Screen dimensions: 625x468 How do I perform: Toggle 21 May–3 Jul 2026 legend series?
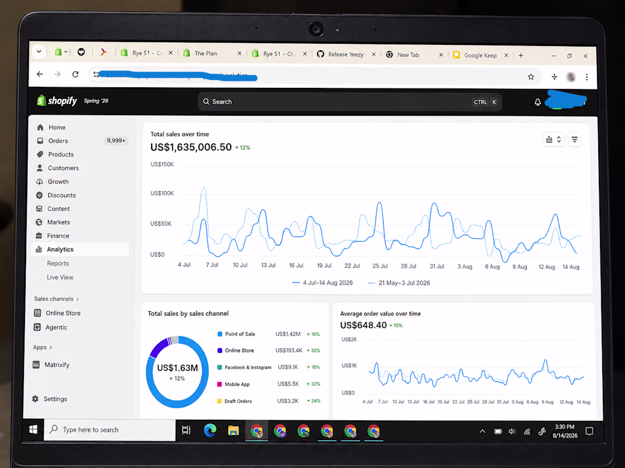[x=399, y=283]
